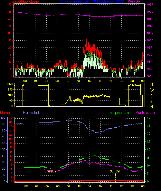Viewport: 161px width, 191px height.
Task: Click the '975' pressure axis value
Action: pyautogui.click(x=150, y=76)
